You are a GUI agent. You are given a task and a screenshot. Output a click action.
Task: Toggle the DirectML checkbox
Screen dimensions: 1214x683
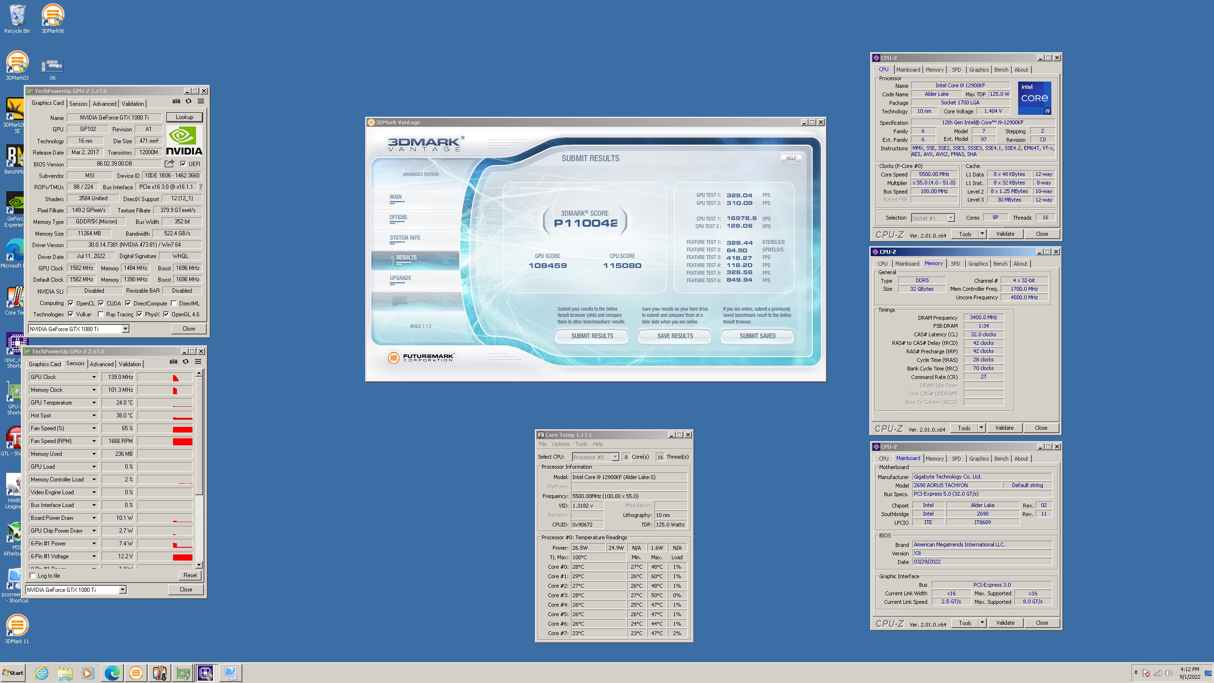tap(174, 303)
